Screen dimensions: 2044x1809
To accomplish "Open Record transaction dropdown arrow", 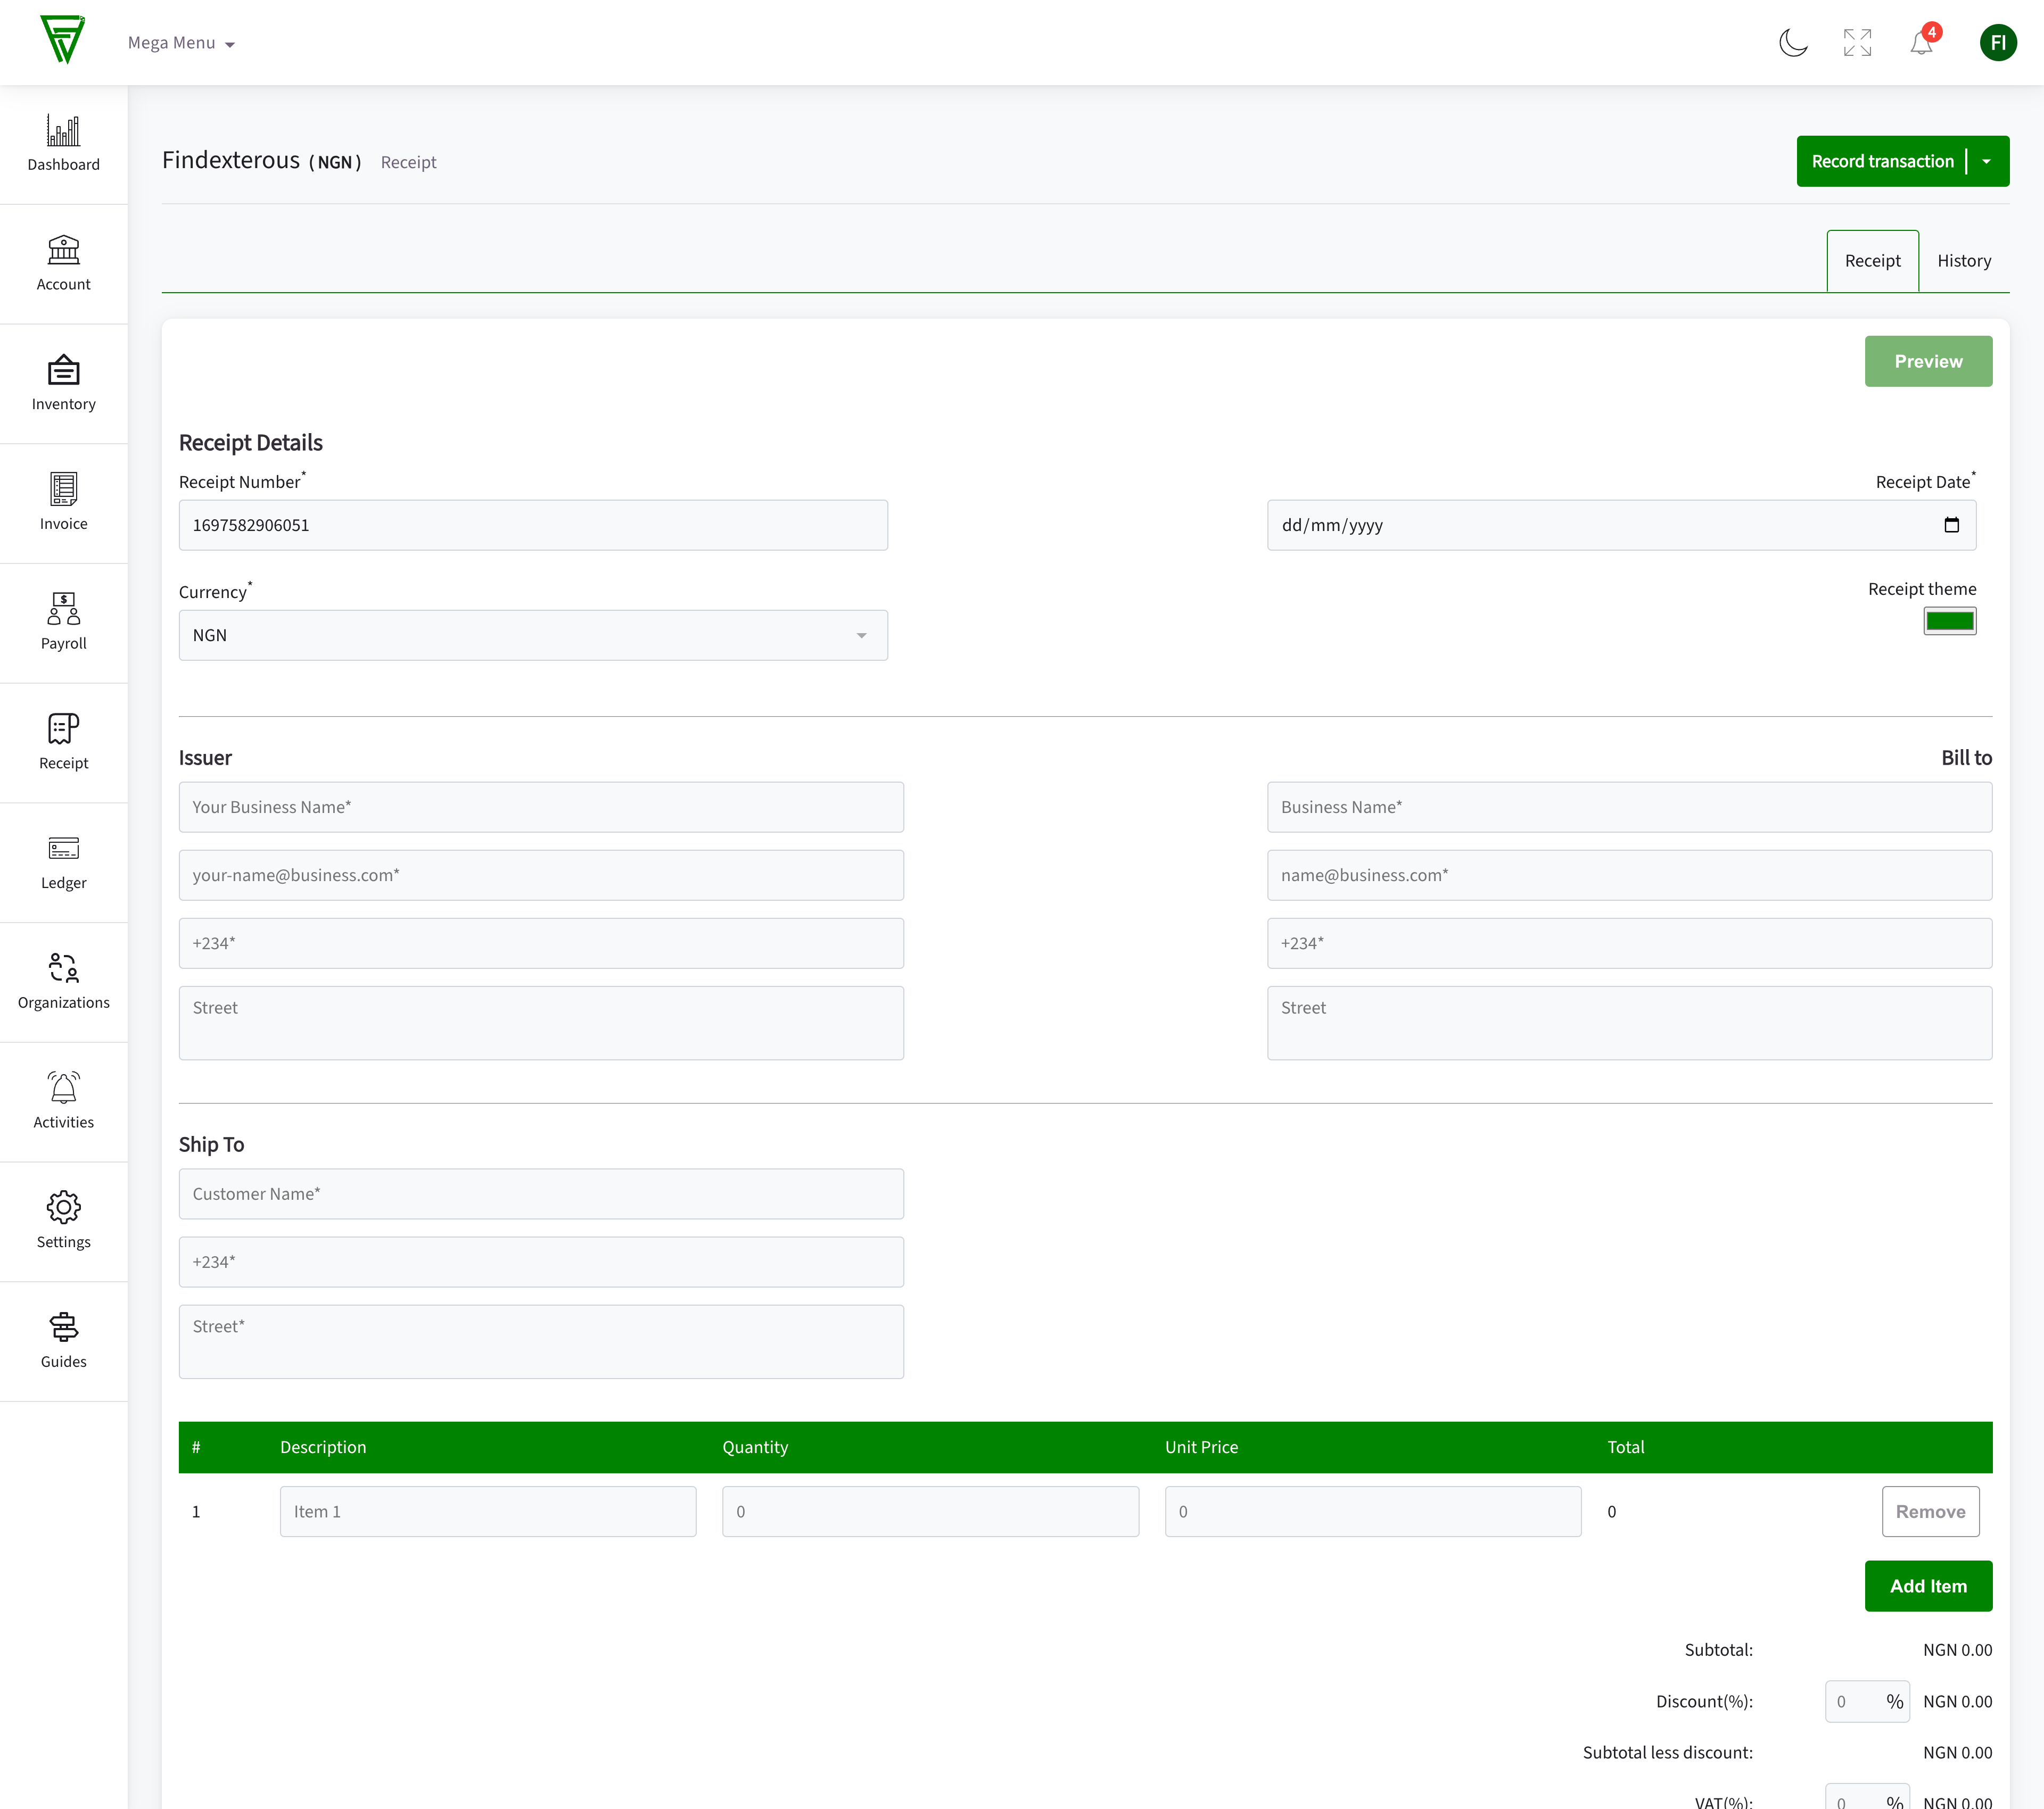I will pyautogui.click(x=1987, y=161).
